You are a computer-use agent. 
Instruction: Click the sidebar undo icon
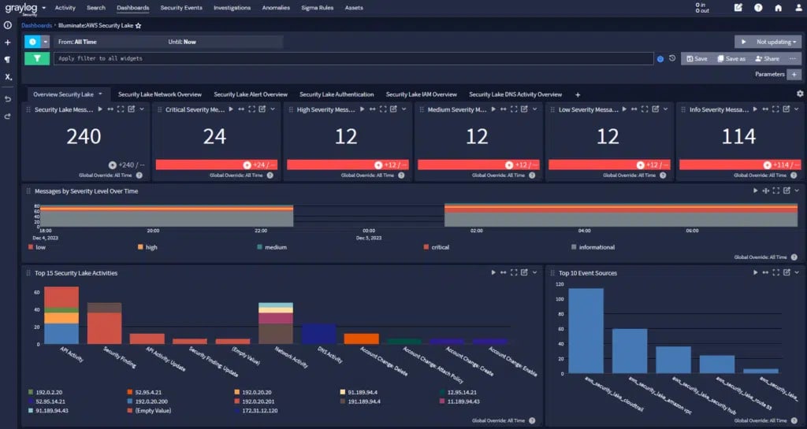[x=8, y=99]
